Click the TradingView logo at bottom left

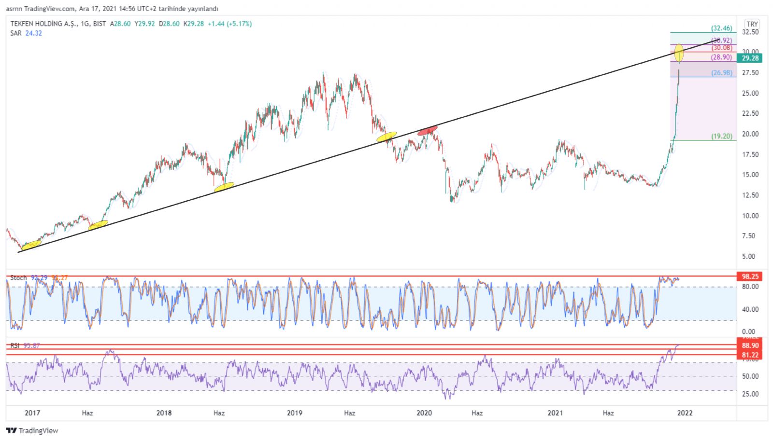pos(32,430)
